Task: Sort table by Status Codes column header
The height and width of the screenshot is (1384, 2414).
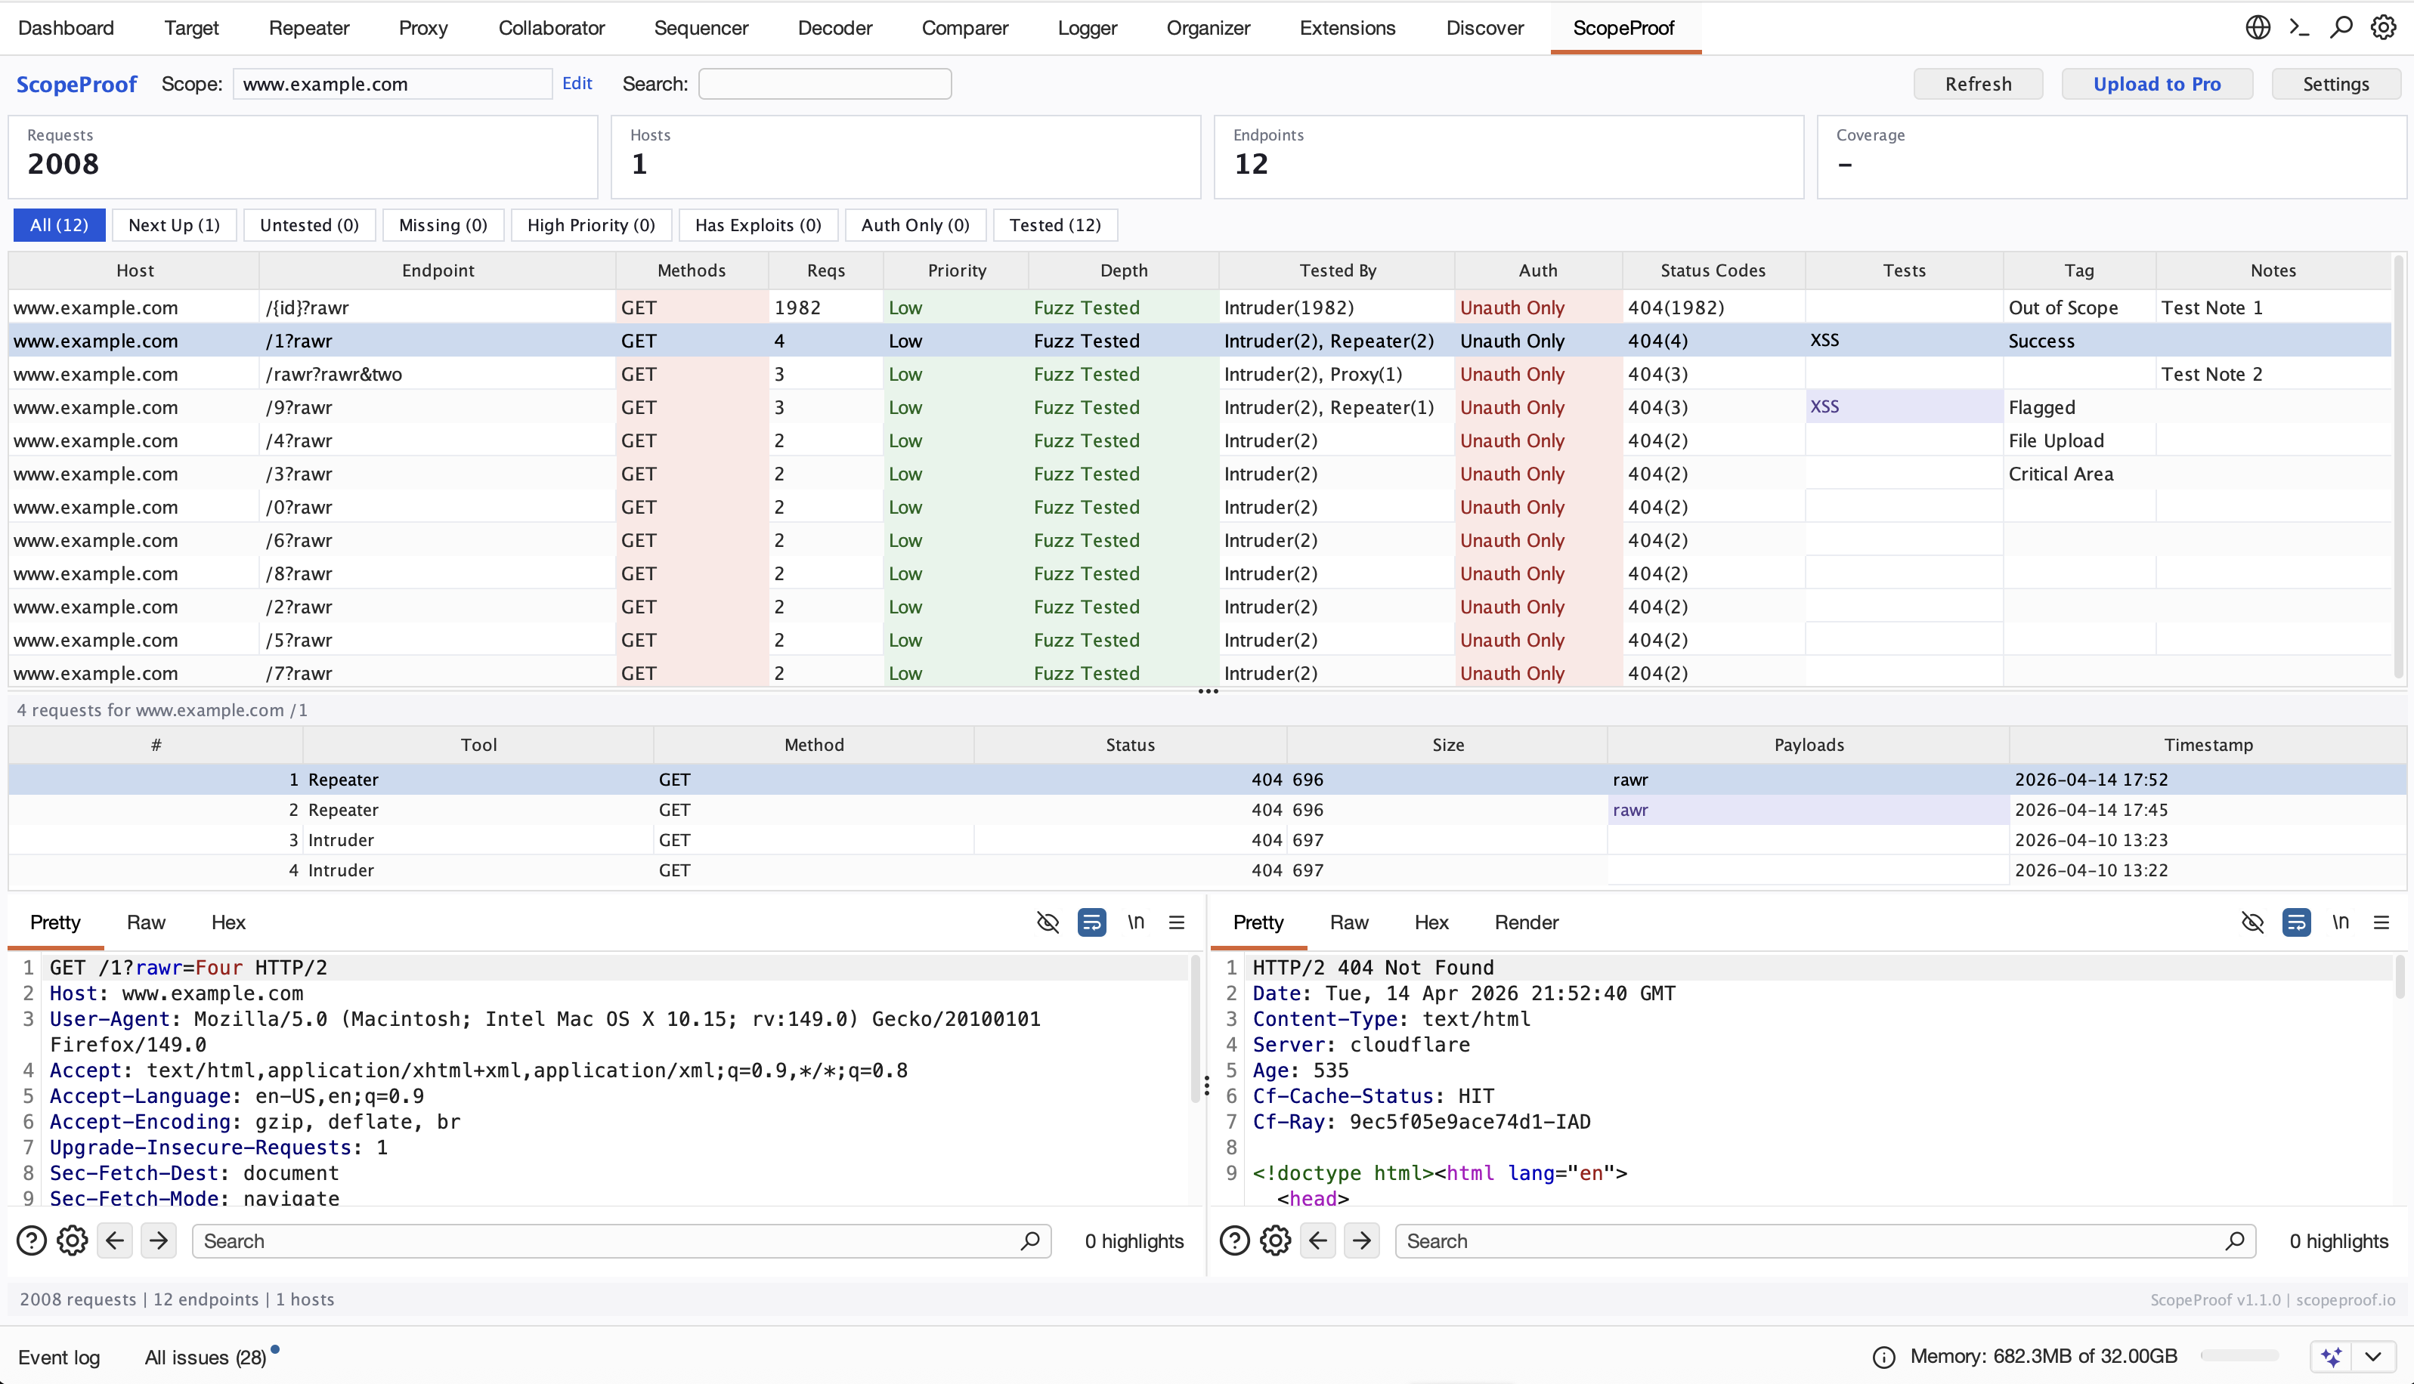Action: (1713, 271)
